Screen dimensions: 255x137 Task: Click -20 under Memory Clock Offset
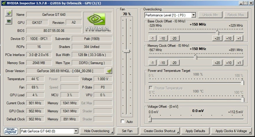click(174, 63)
